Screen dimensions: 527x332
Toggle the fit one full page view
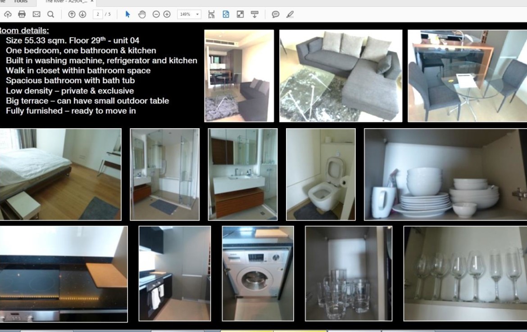(226, 14)
